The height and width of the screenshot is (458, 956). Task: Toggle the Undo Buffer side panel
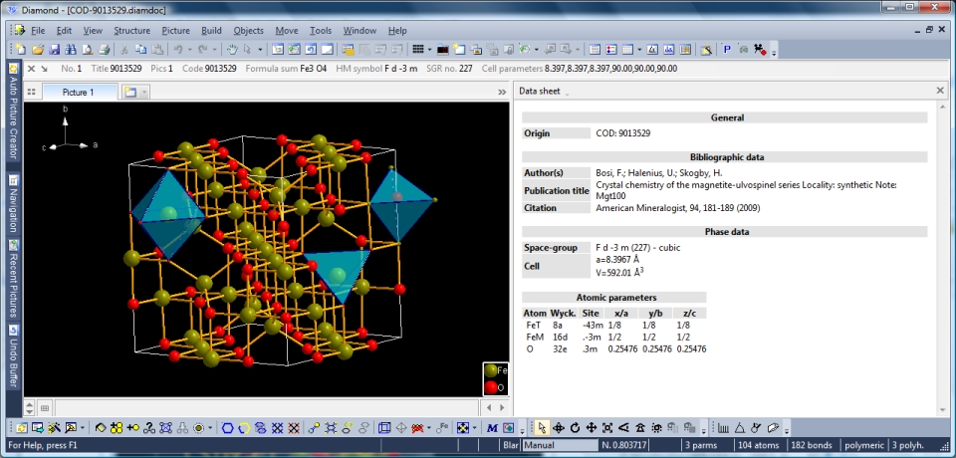click(x=13, y=356)
